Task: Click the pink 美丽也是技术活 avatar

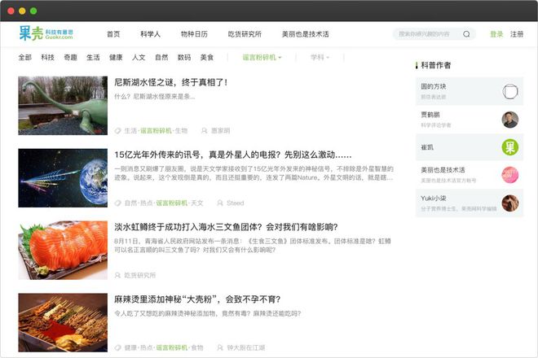Action: [x=509, y=175]
